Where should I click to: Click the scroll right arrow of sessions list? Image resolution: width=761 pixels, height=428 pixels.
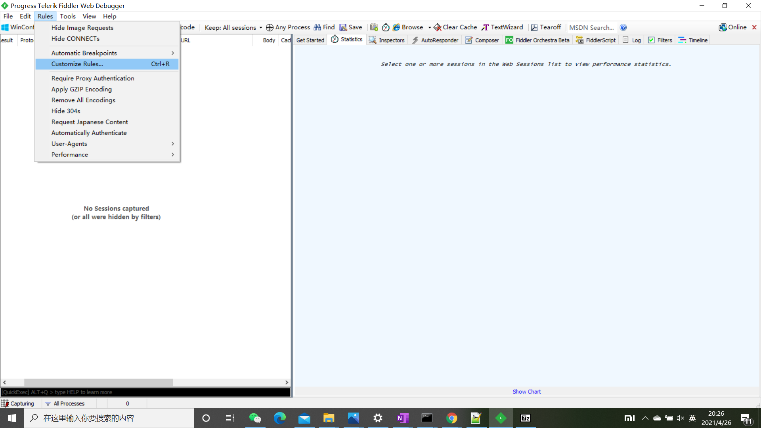point(287,382)
